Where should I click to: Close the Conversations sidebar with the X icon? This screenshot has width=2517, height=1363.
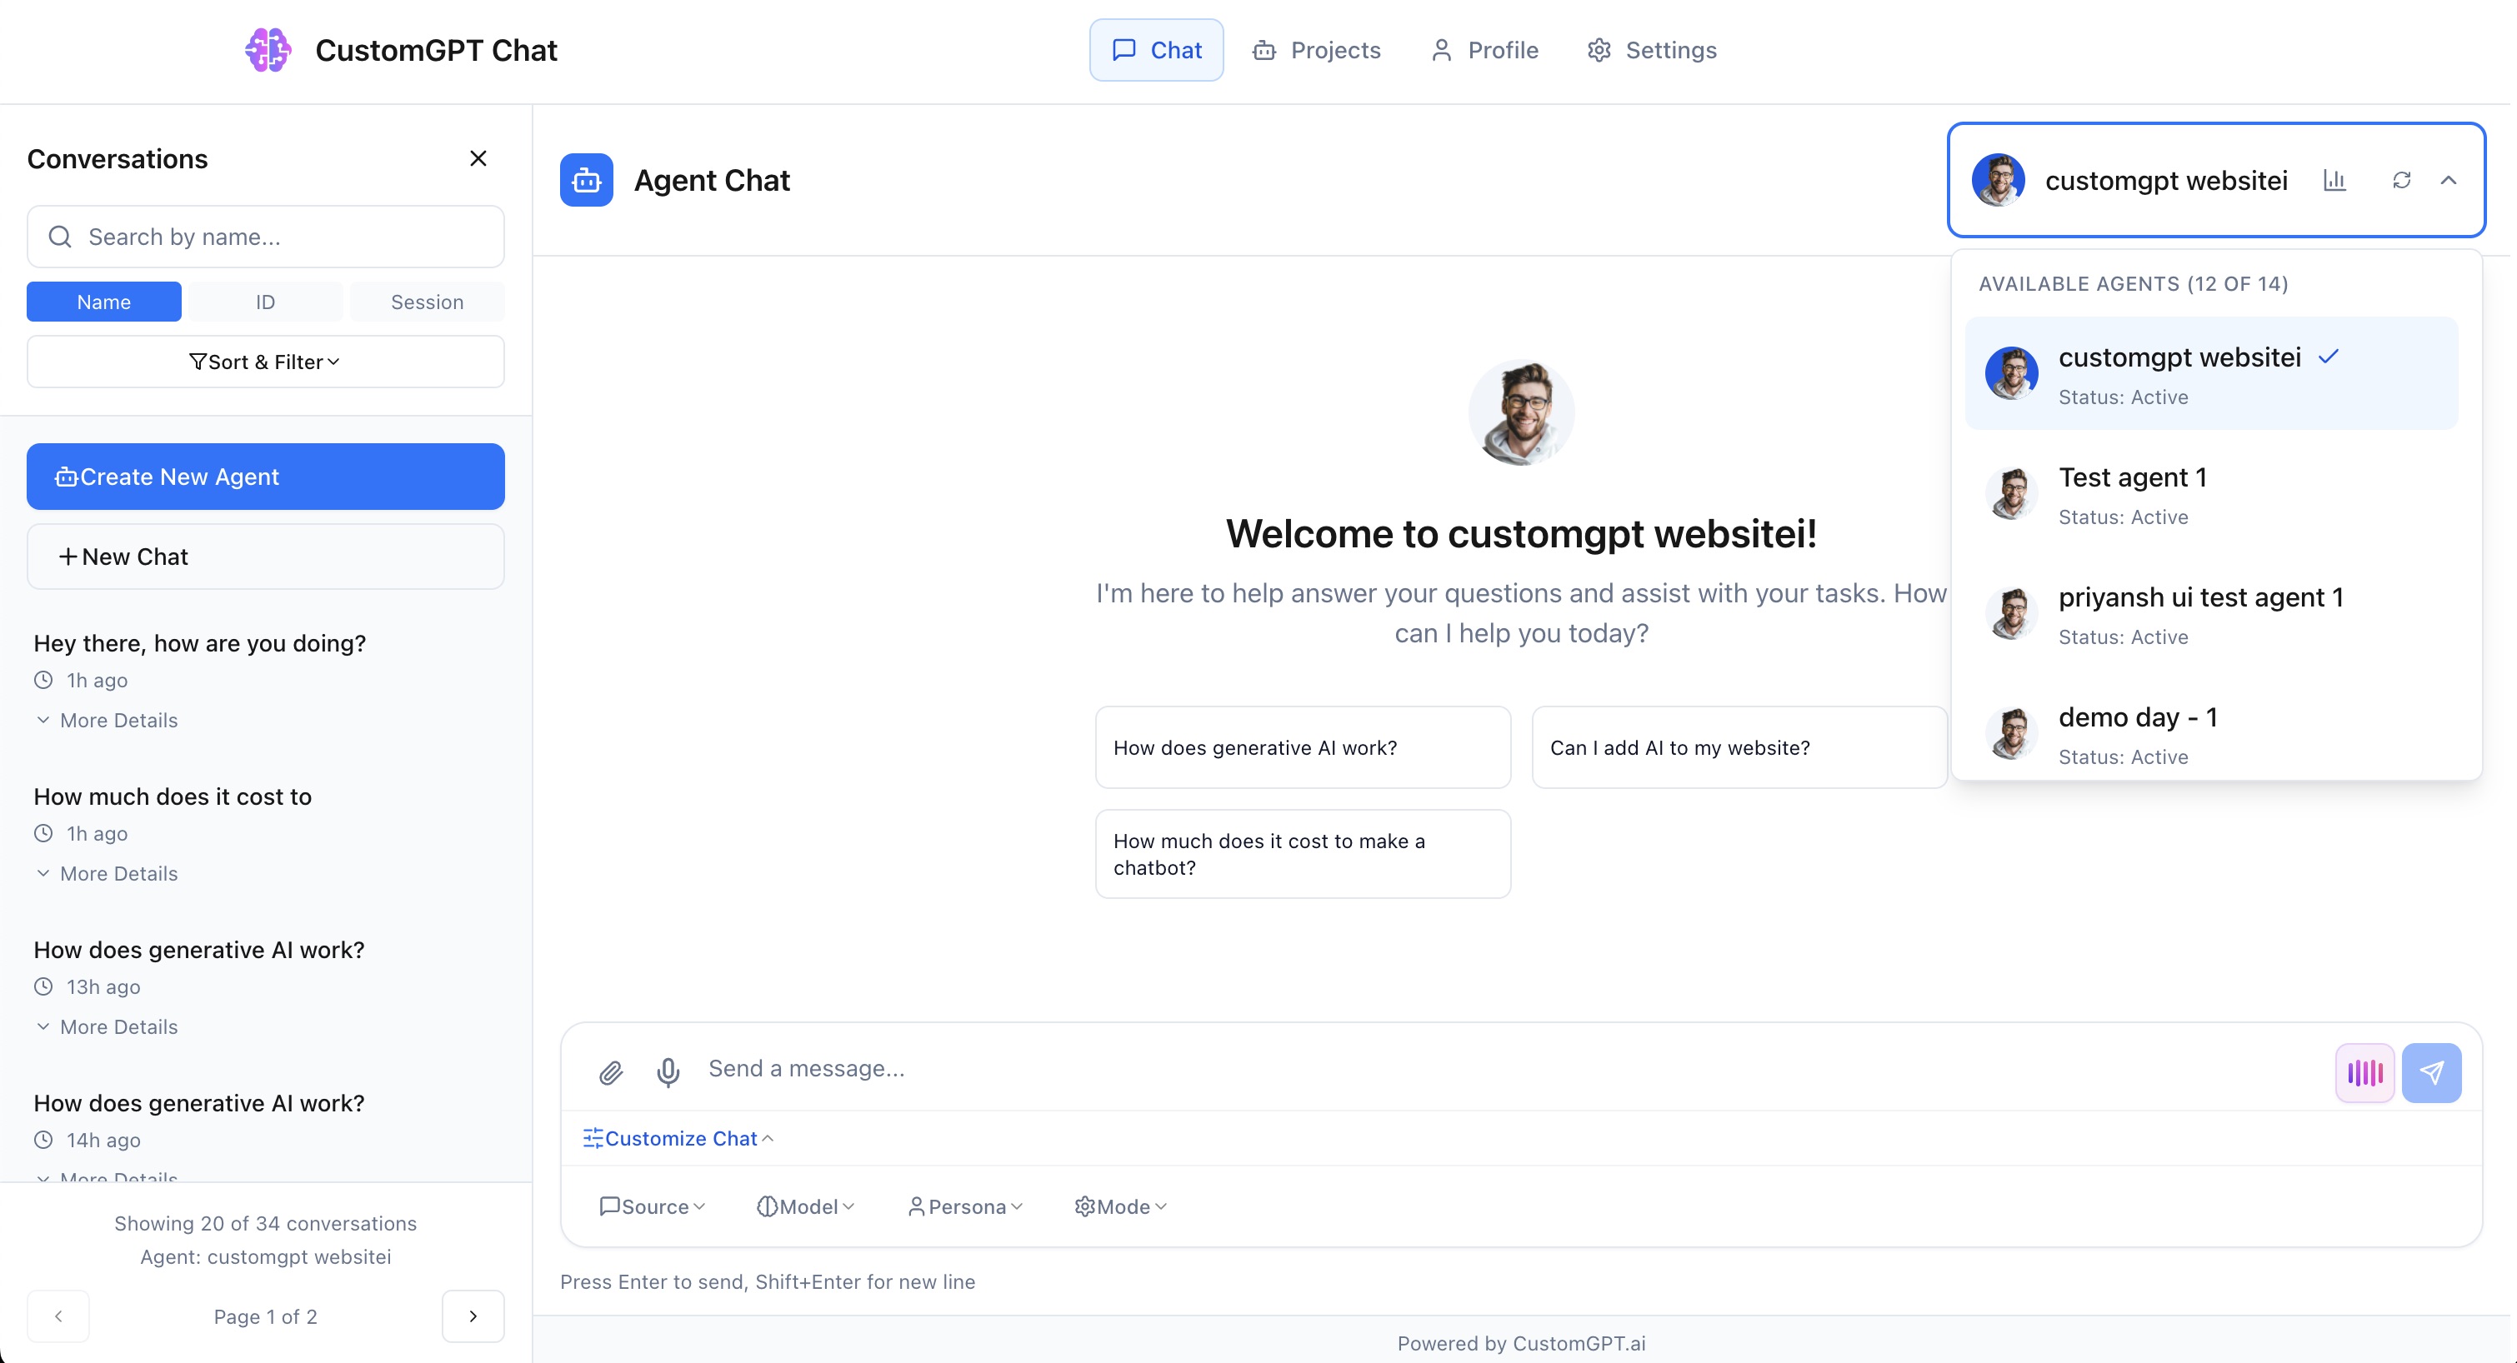(x=478, y=158)
